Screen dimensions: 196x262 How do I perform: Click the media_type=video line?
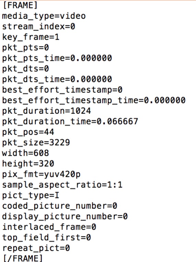click(44, 16)
